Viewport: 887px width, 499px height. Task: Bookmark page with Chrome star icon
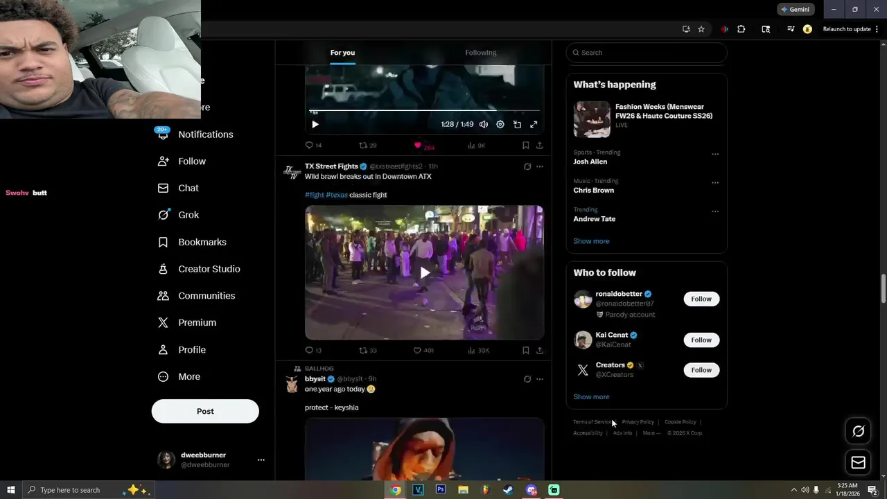pyautogui.click(x=701, y=29)
